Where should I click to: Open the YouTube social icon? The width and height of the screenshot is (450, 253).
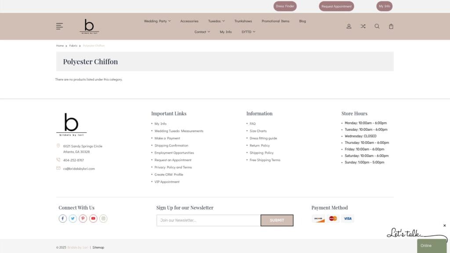click(93, 219)
